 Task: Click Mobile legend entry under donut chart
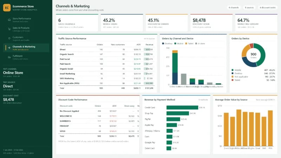pyautogui.click(x=253, y=70)
